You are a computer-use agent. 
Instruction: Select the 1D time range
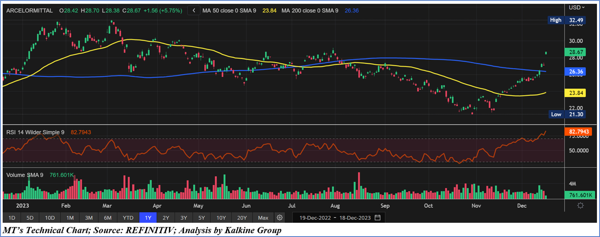[12, 218]
